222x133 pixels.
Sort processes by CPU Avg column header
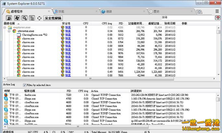[x=107, y=24]
